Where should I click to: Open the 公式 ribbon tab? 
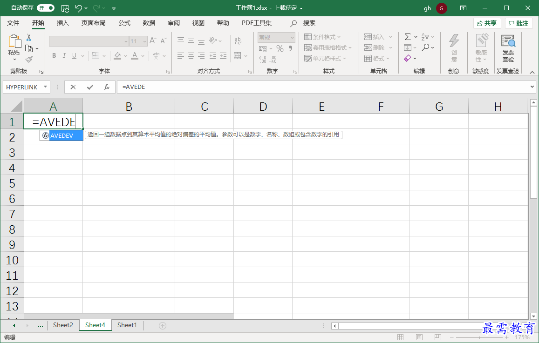click(x=124, y=23)
